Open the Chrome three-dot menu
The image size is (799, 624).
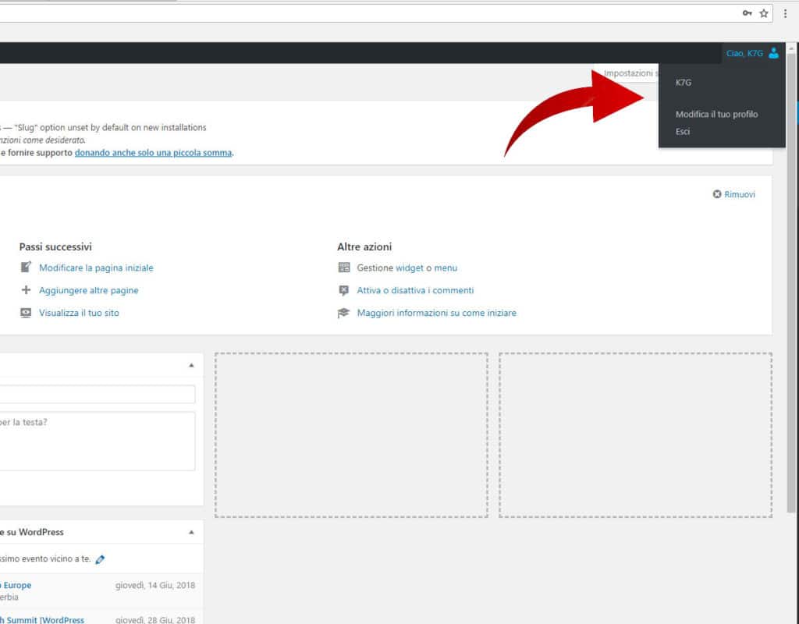click(x=785, y=13)
